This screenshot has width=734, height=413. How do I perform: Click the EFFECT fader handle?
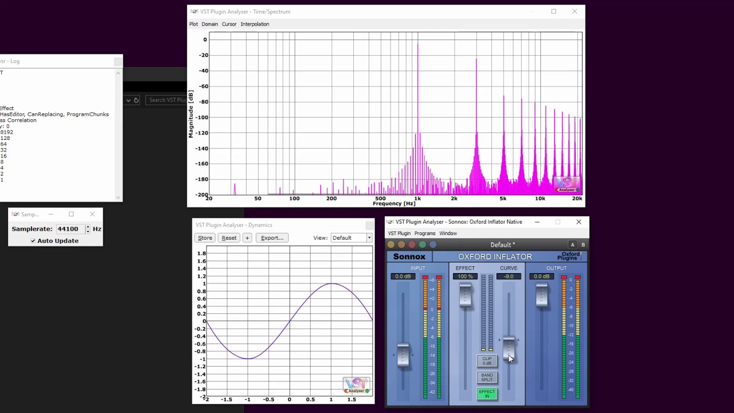465,296
